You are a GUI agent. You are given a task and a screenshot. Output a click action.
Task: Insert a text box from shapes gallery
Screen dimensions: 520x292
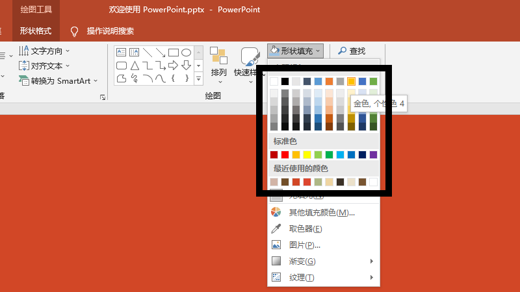[x=121, y=53]
